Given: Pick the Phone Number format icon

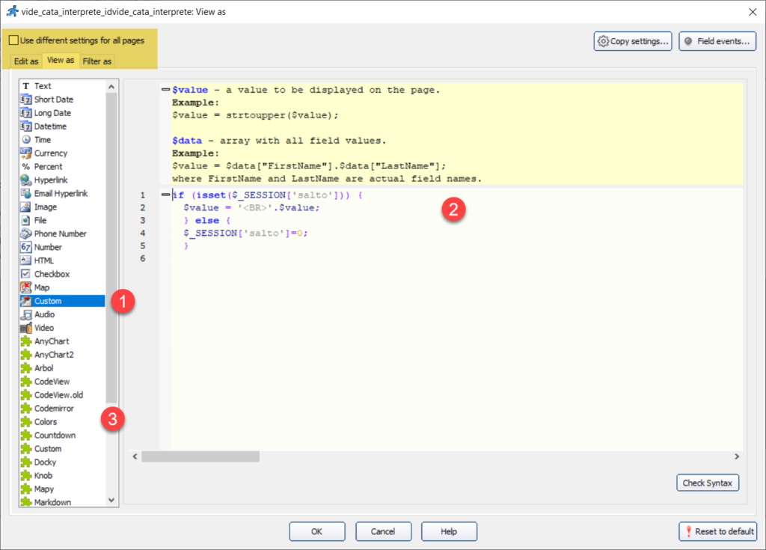Looking at the screenshot, I should pos(26,234).
